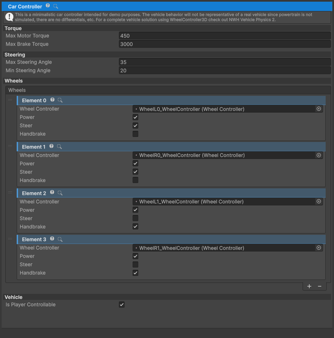Viewport: 334px width, 338px height.
Task: Collapse the Car Controller component header
Action: pos(167,6)
